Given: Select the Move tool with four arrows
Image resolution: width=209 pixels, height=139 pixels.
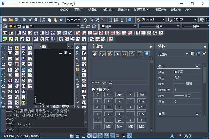Looking at the screenshot, I should 77,75.
